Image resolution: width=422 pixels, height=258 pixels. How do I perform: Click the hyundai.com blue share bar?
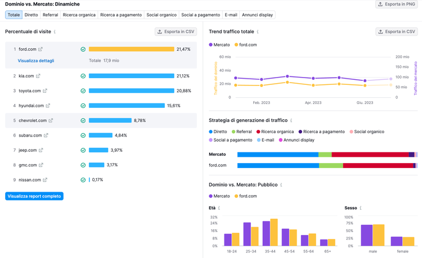(x=127, y=106)
